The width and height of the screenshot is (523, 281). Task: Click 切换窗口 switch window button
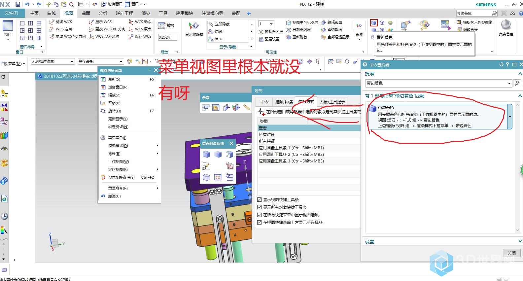112,4
